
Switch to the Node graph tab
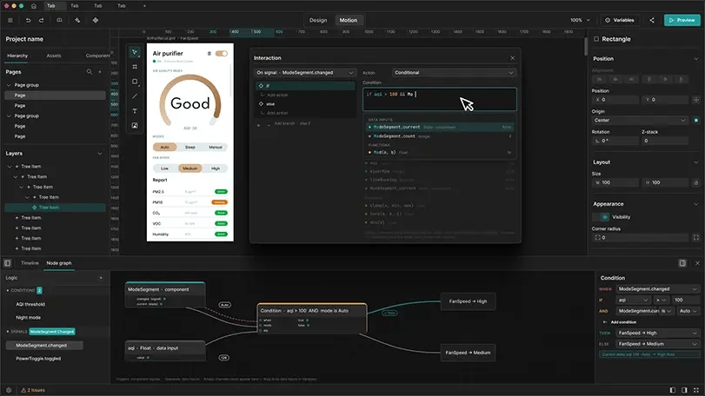click(59, 263)
